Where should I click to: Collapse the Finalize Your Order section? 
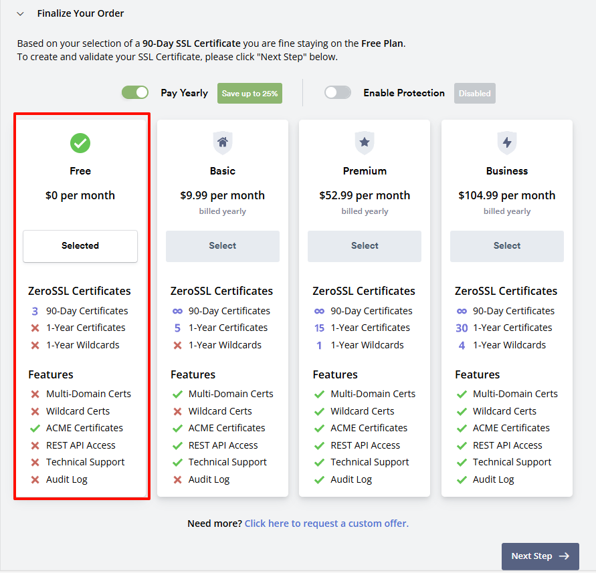click(21, 13)
